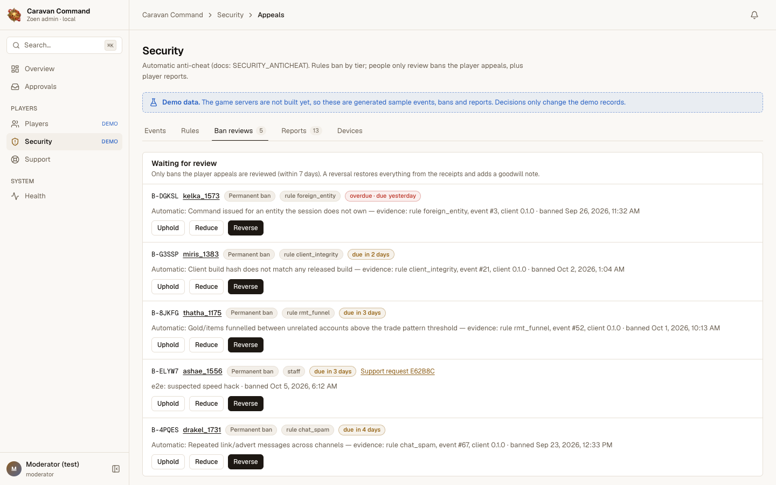Click the Caravan Command logo icon
Viewport: 776px width, 485px height.
tap(14, 15)
